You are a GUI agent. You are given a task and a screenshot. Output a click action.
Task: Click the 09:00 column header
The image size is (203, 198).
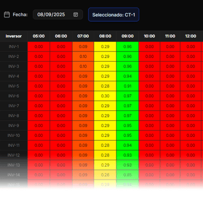[x=128, y=36]
